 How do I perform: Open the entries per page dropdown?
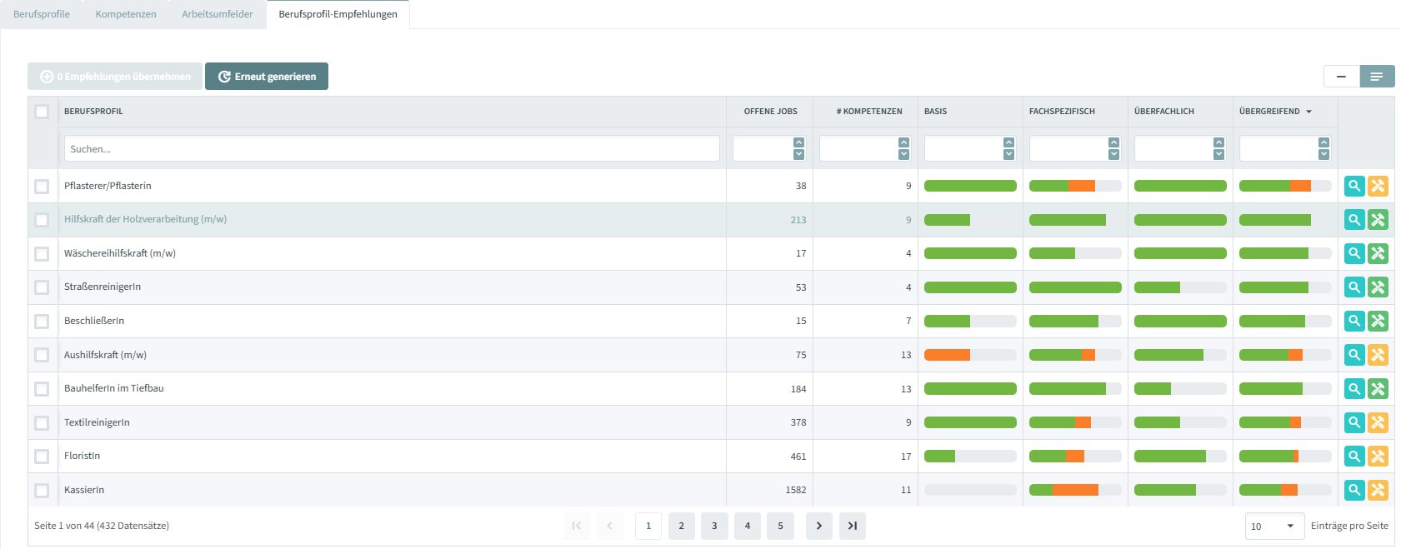coord(1274,526)
